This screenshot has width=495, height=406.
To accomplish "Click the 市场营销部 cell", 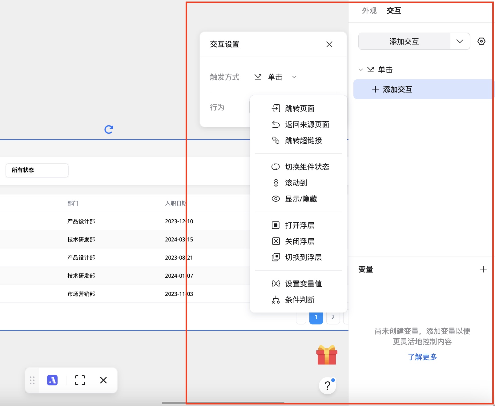I will click(81, 294).
